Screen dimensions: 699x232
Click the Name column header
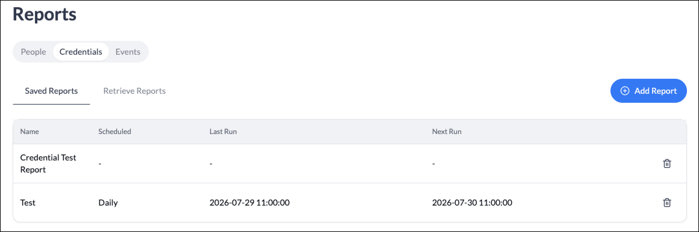(30, 132)
